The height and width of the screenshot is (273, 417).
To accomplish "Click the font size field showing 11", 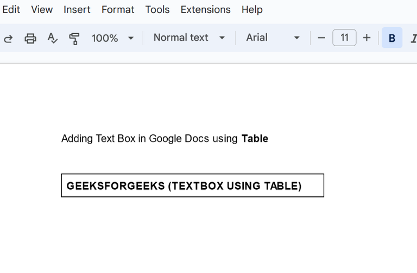I will [x=344, y=38].
